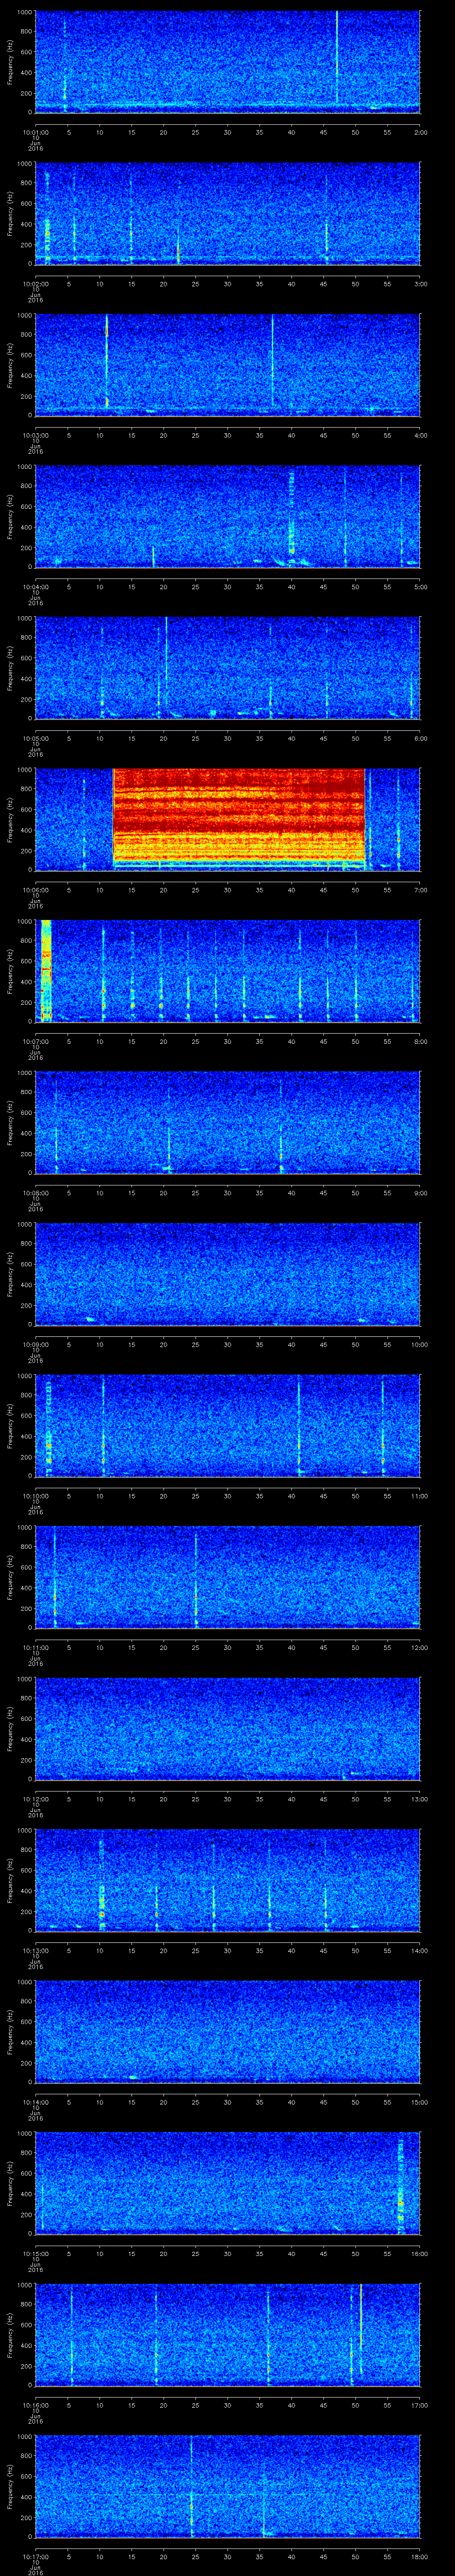Select the red broadband noise block in 10:06:00 spectrogram
Image resolution: width=455 pixels, height=2576 pixels.
[x=239, y=815]
